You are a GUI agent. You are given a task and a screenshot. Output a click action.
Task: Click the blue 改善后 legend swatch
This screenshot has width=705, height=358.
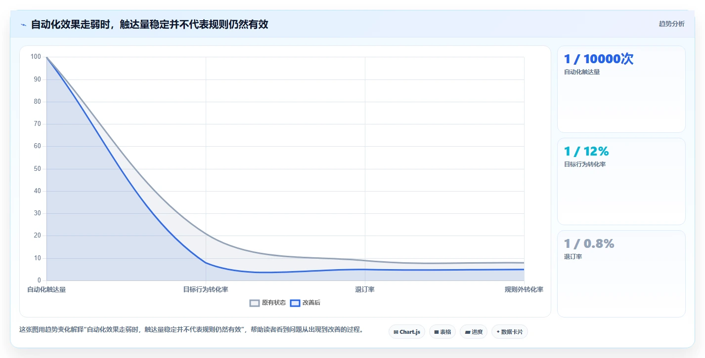(295, 303)
